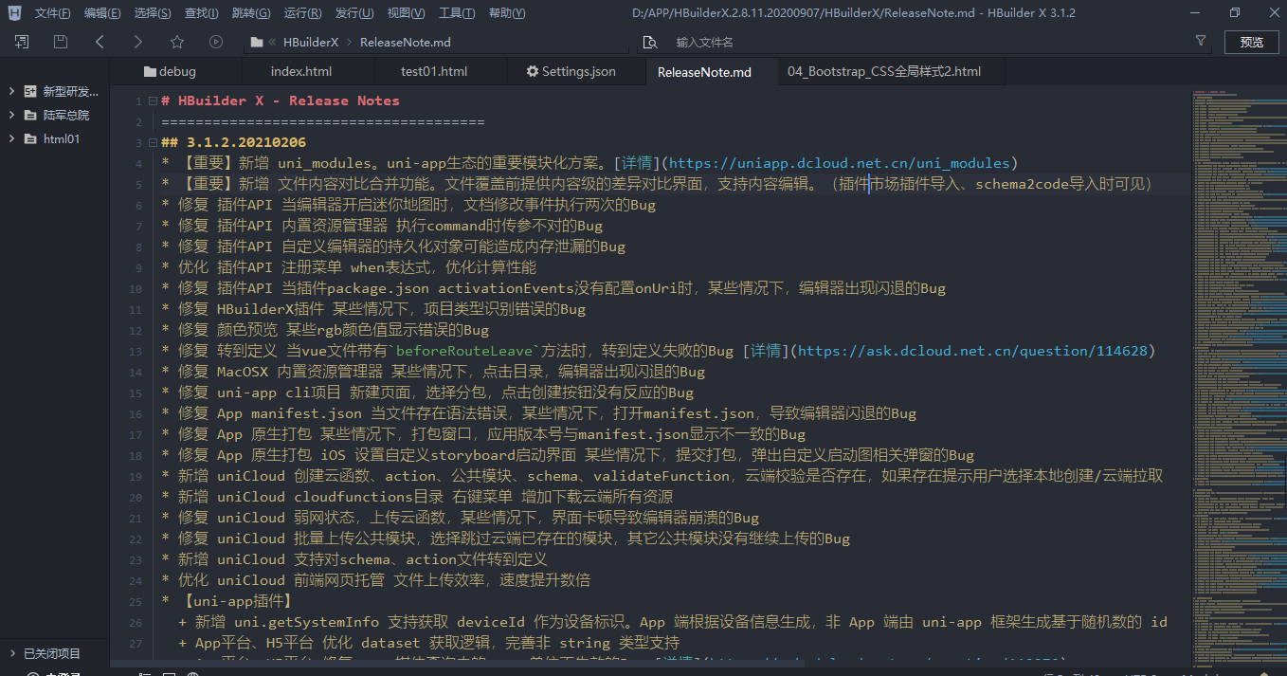Open the 工具(T) menu
Image resolution: width=1287 pixels, height=676 pixels.
click(x=457, y=13)
